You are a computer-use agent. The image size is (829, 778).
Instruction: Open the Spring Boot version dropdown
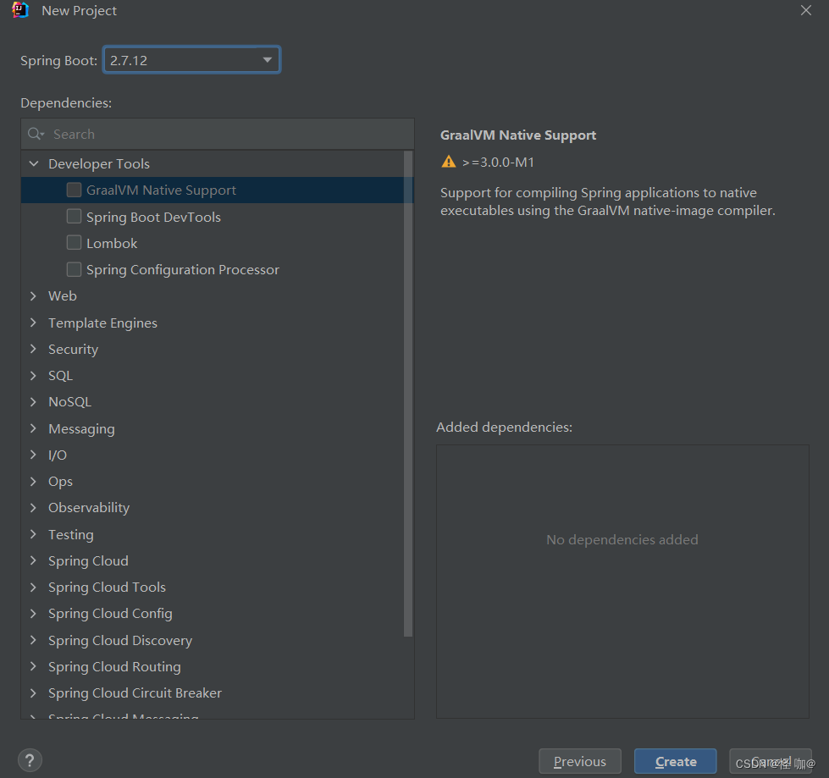(x=191, y=60)
